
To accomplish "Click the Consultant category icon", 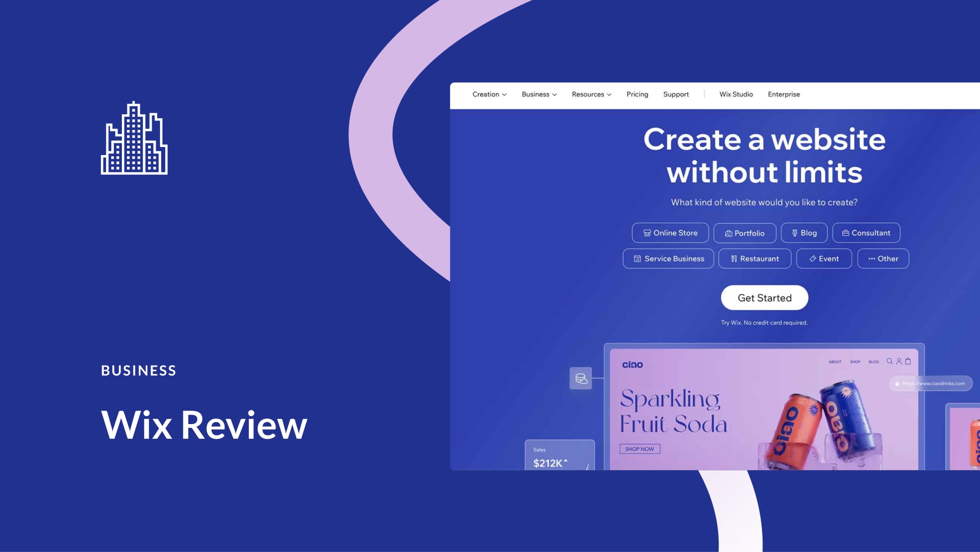I will point(845,232).
